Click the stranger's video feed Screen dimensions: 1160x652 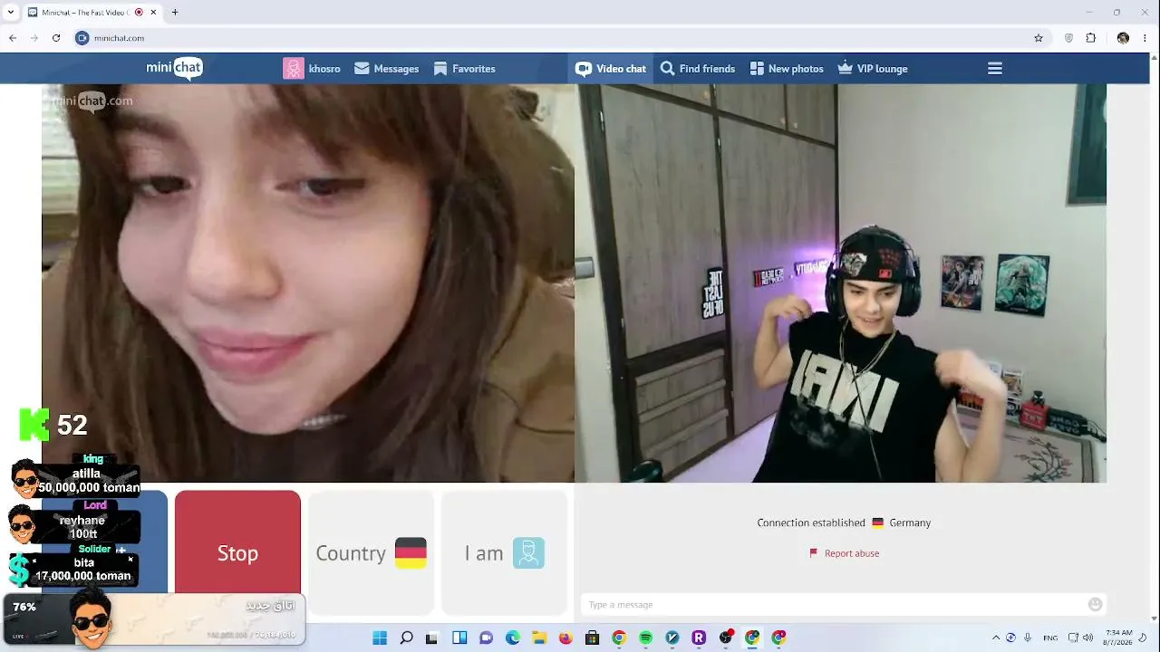coord(308,283)
